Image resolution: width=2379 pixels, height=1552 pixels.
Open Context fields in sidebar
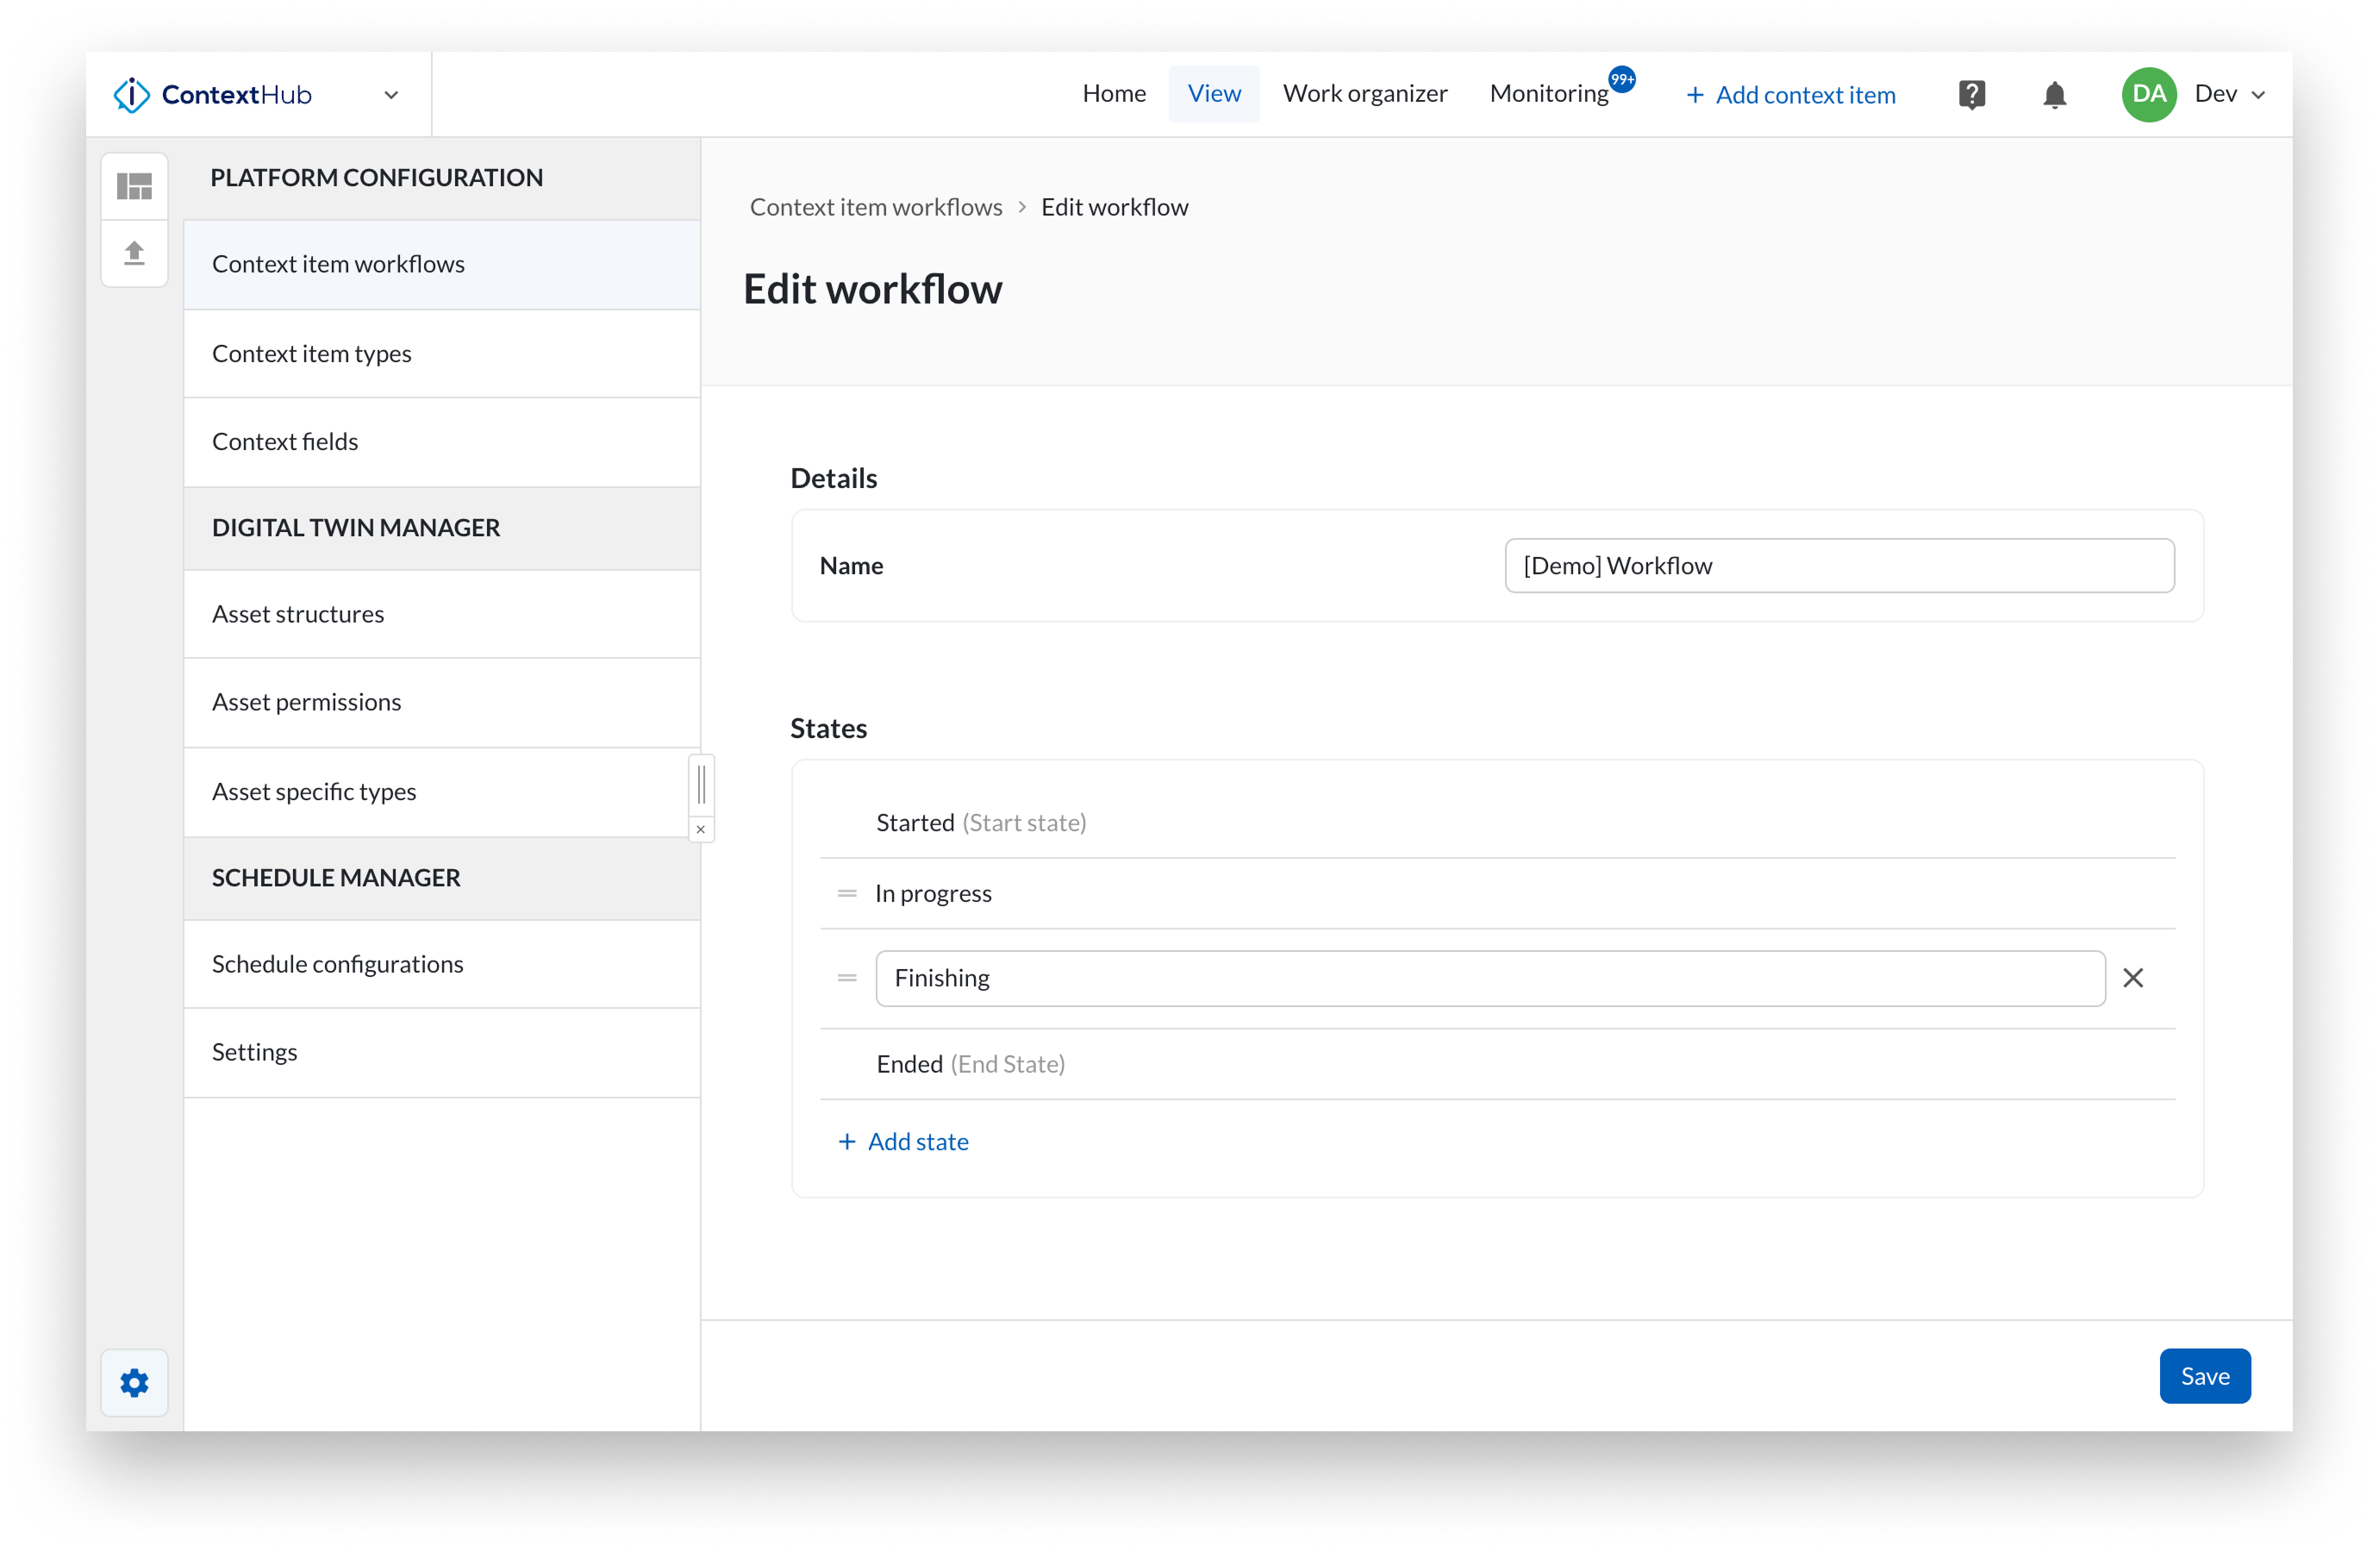pyautogui.click(x=442, y=442)
